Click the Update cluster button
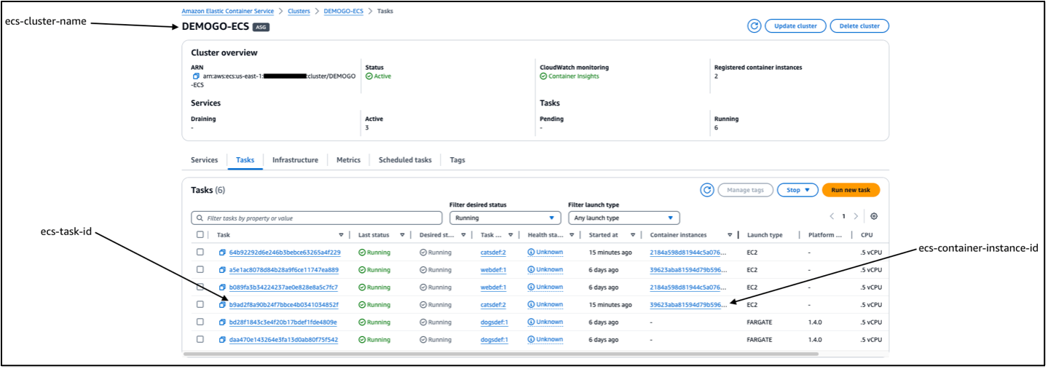The width and height of the screenshot is (1048, 369). (795, 25)
